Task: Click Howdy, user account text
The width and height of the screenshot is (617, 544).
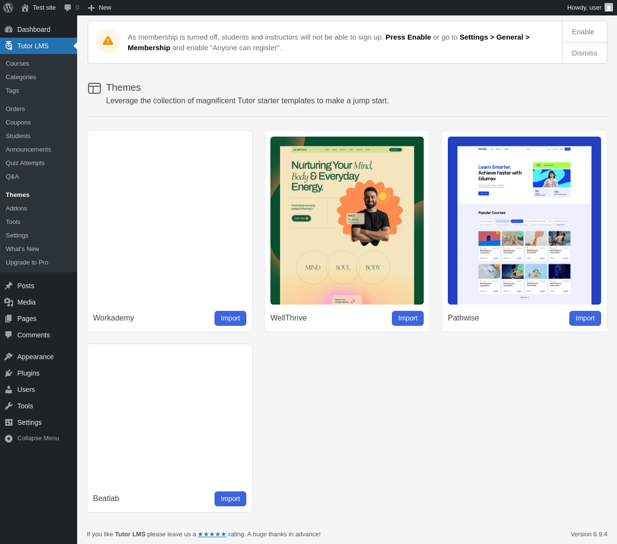Action: click(584, 8)
